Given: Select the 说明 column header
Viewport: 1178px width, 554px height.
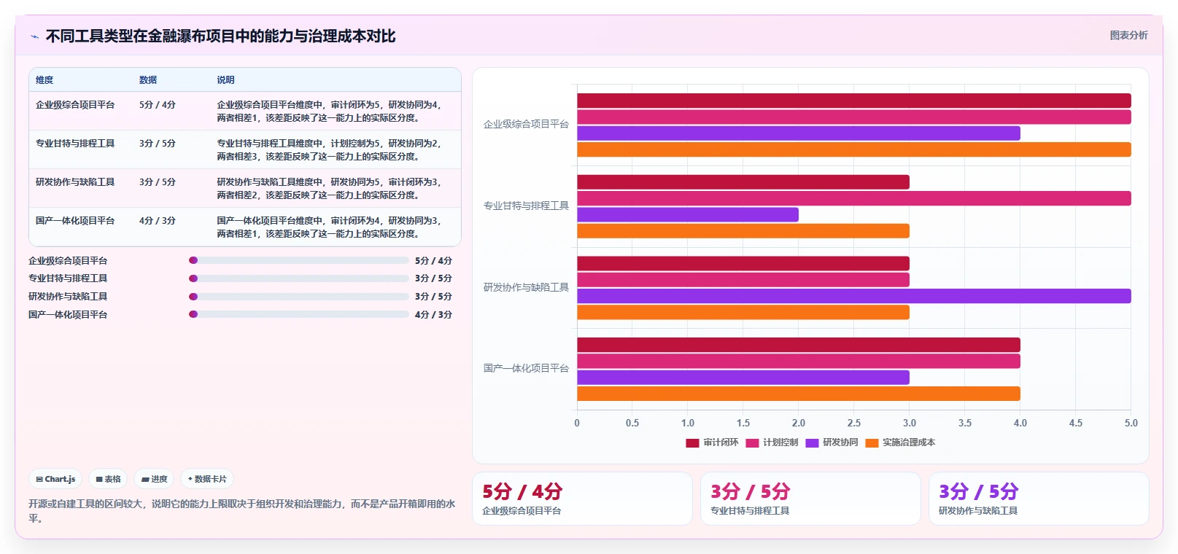Looking at the screenshot, I should coord(225,80).
